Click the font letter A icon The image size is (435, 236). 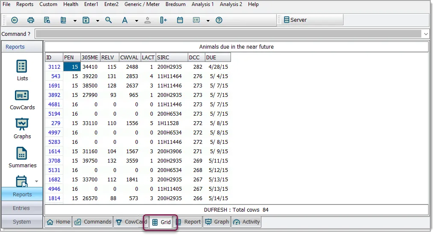point(125,20)
